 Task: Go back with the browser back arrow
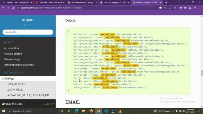[3, 8]
